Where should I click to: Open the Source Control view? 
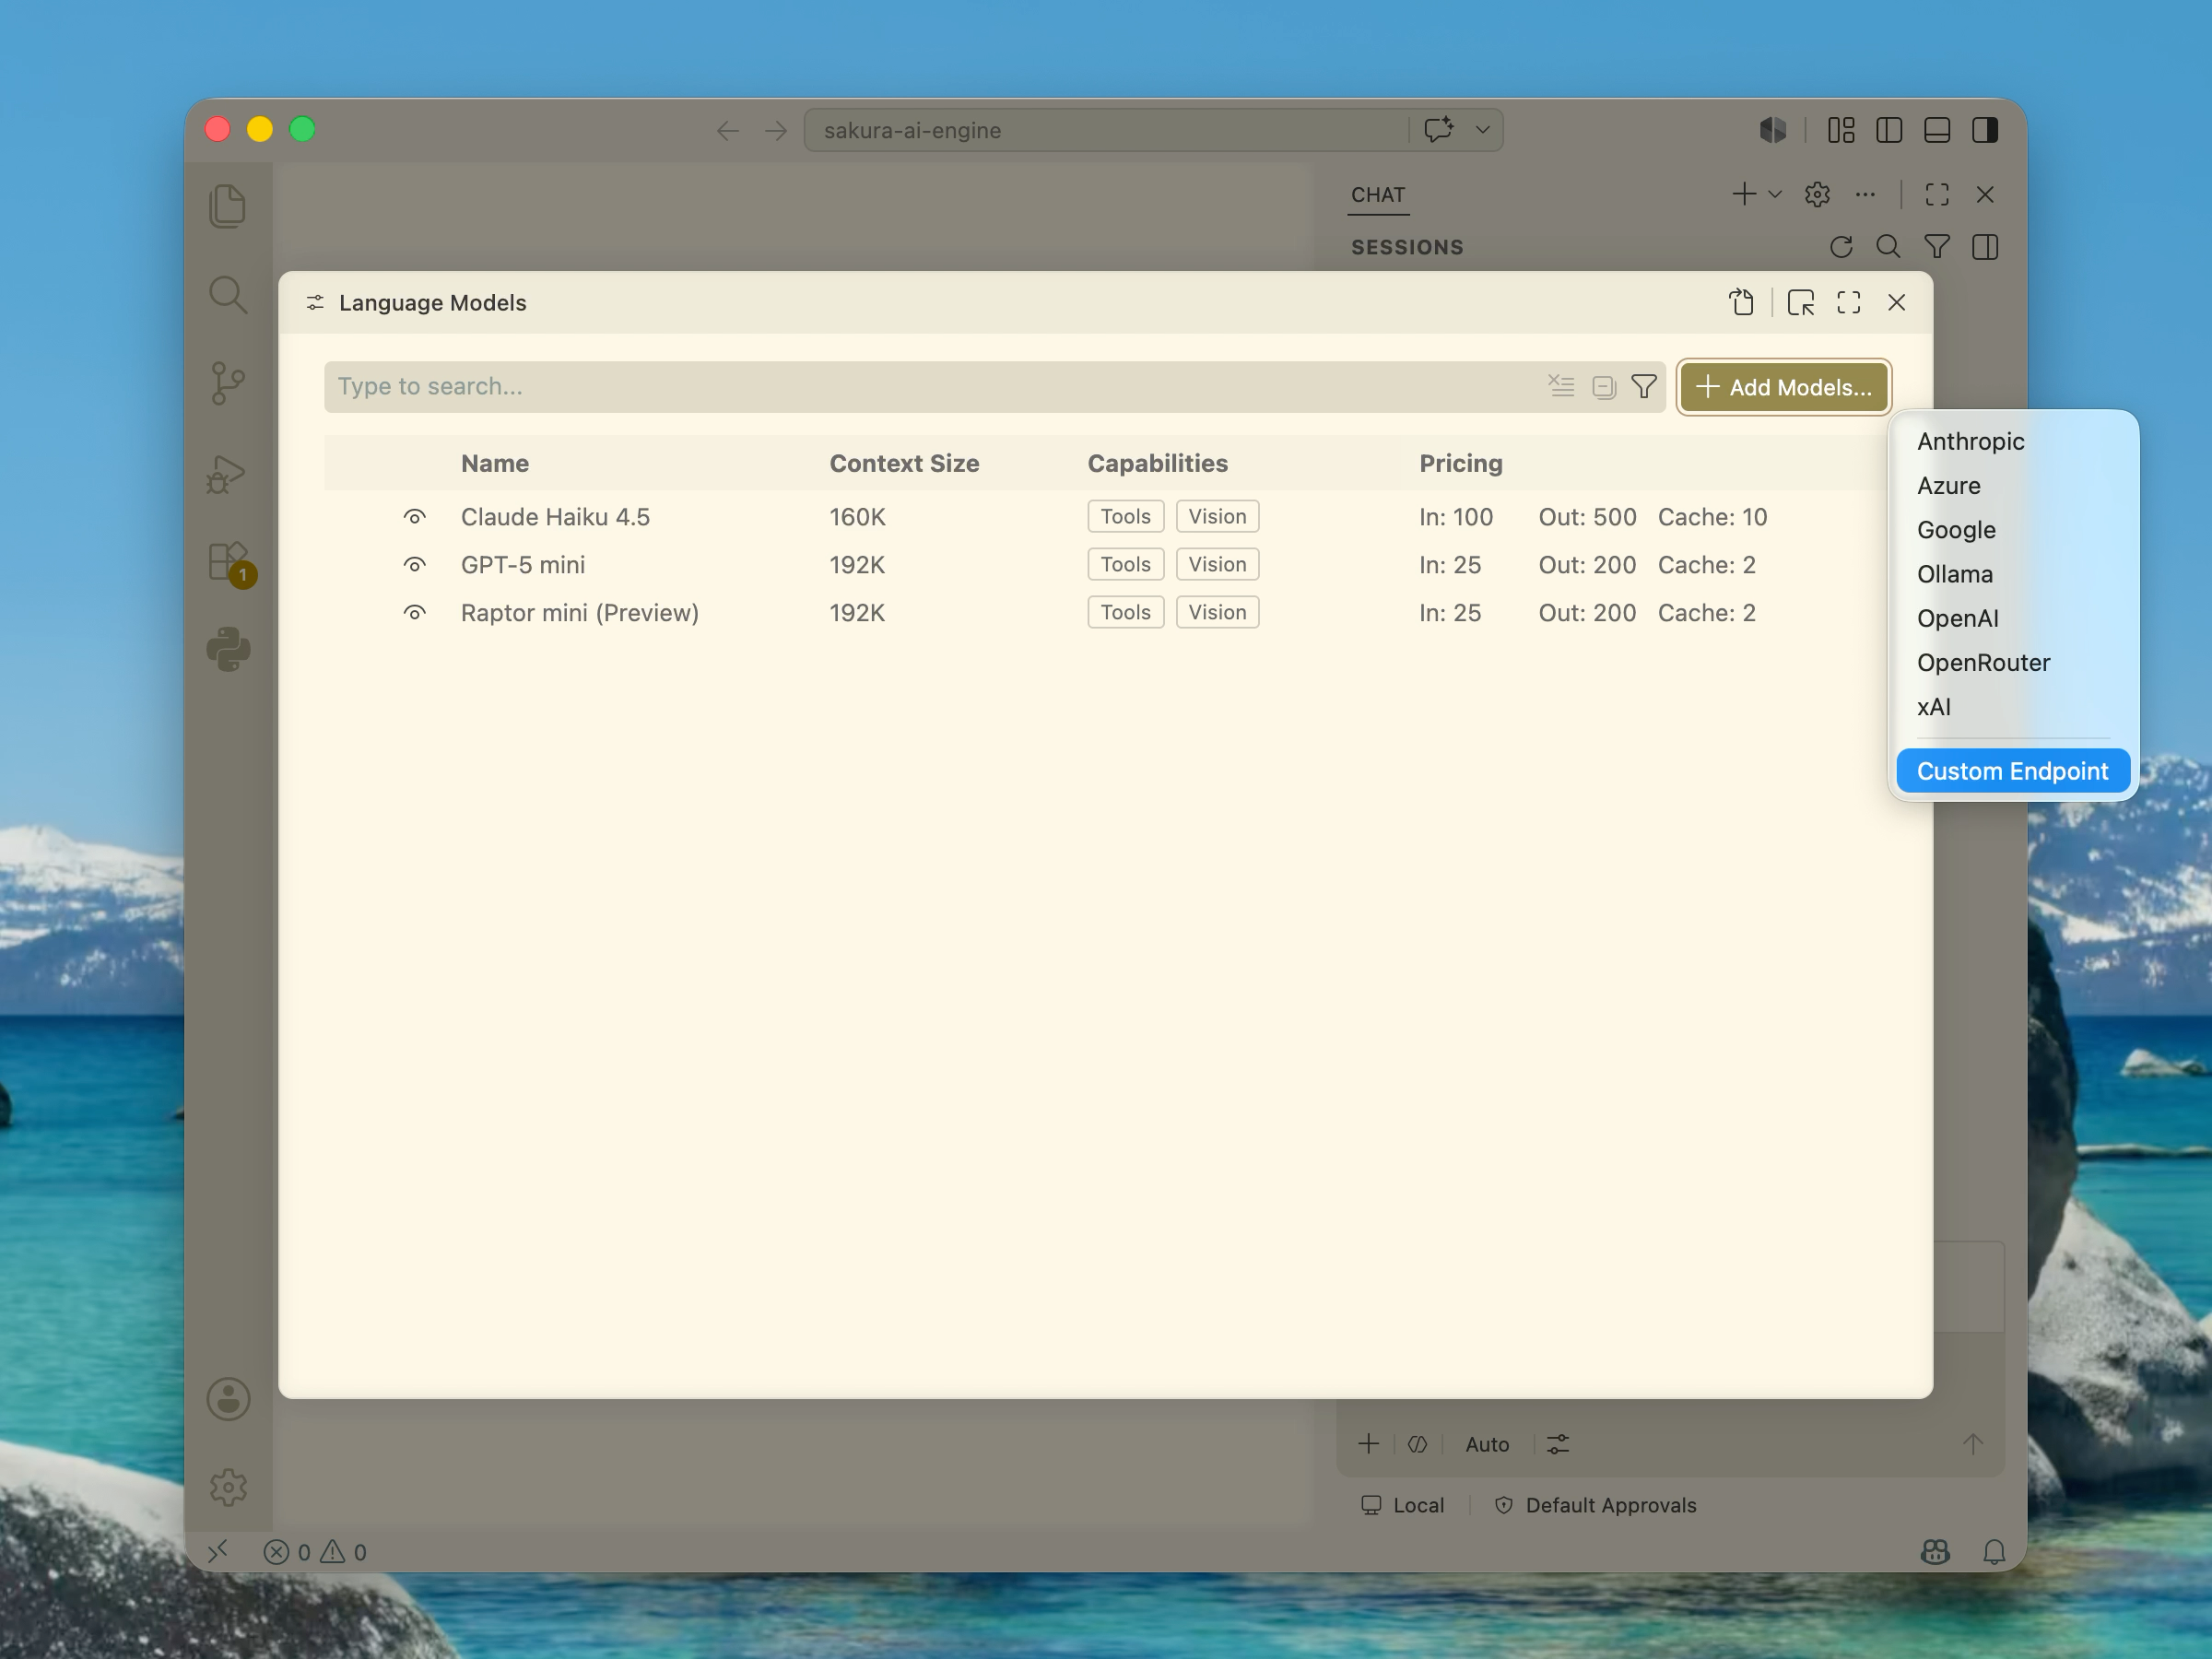click(x=228, y=383)
